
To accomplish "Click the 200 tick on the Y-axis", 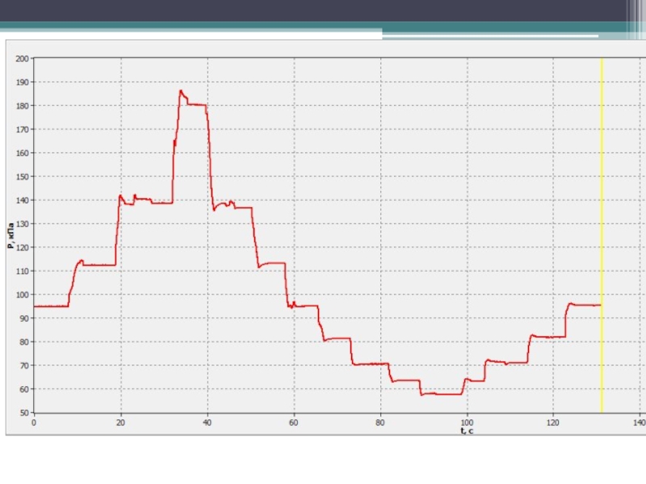I will [x=21, y=59].
